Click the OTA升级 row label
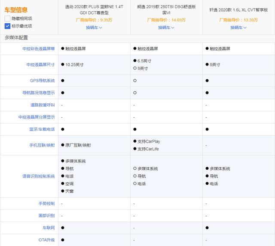Viewport: 275px width, 246px height. (x=47, y=240)
